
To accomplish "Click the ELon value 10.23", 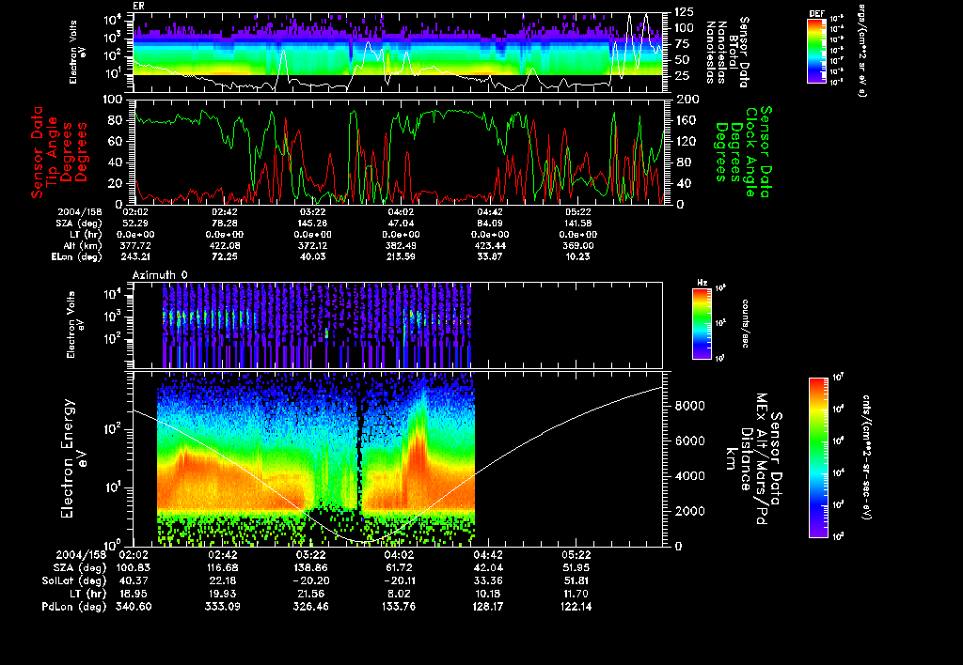I will pos(578,257).
